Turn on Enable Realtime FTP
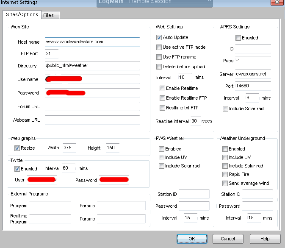This screenshot has width=285, height=248. (x=163, y=98)
